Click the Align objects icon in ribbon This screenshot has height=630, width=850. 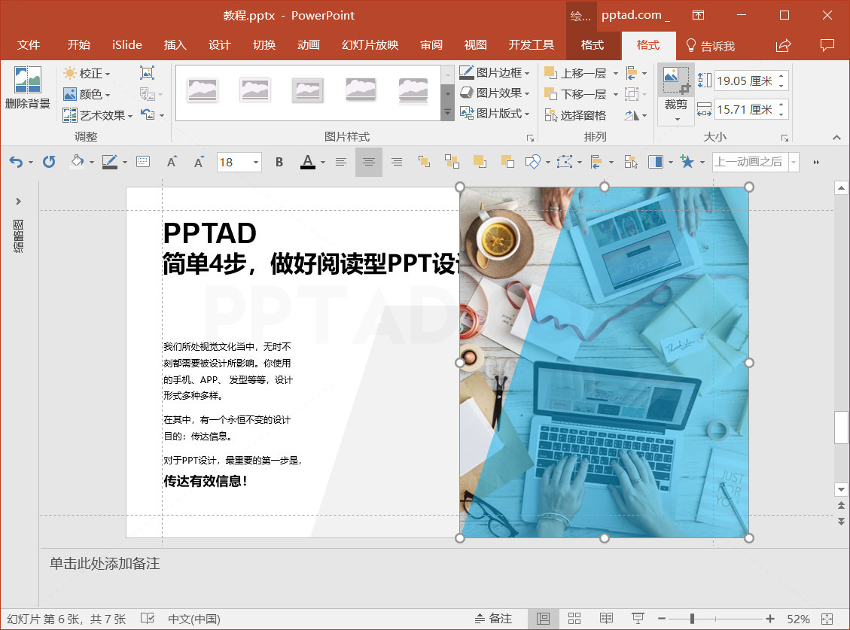point(632,73)
